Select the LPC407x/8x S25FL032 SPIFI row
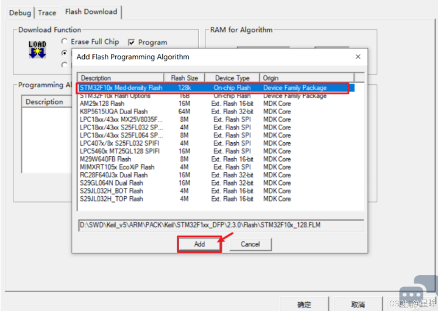Screen dimensions: 438x311 217,143
